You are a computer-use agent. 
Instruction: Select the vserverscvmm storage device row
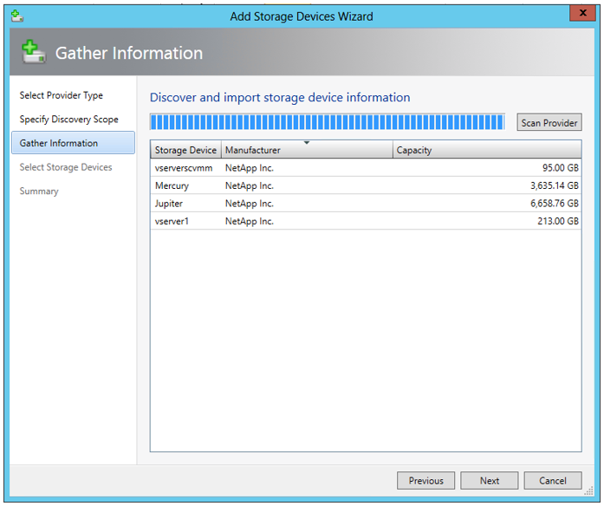[x=184, y=168]
